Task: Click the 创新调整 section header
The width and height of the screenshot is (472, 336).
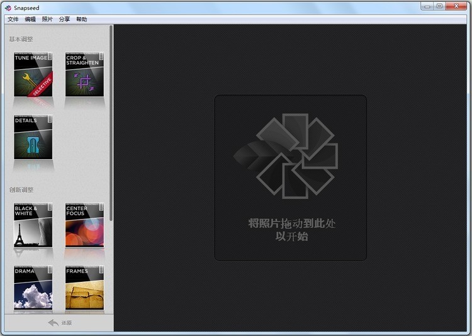Action: click(x=21, y=189)
